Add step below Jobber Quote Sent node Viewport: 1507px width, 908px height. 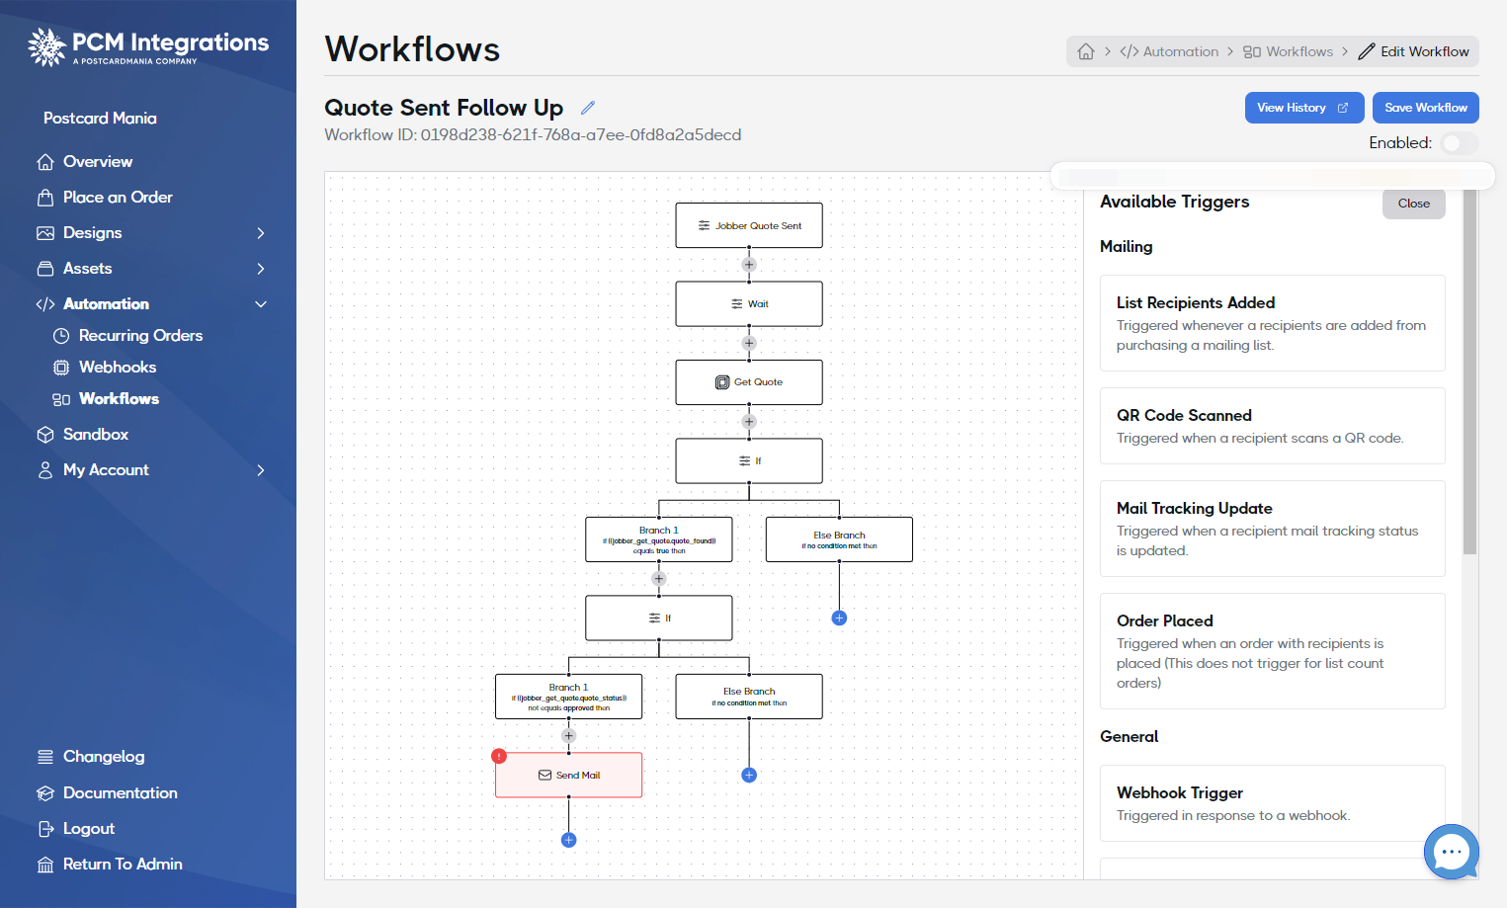pyautogui.click(x=749, y=265)
